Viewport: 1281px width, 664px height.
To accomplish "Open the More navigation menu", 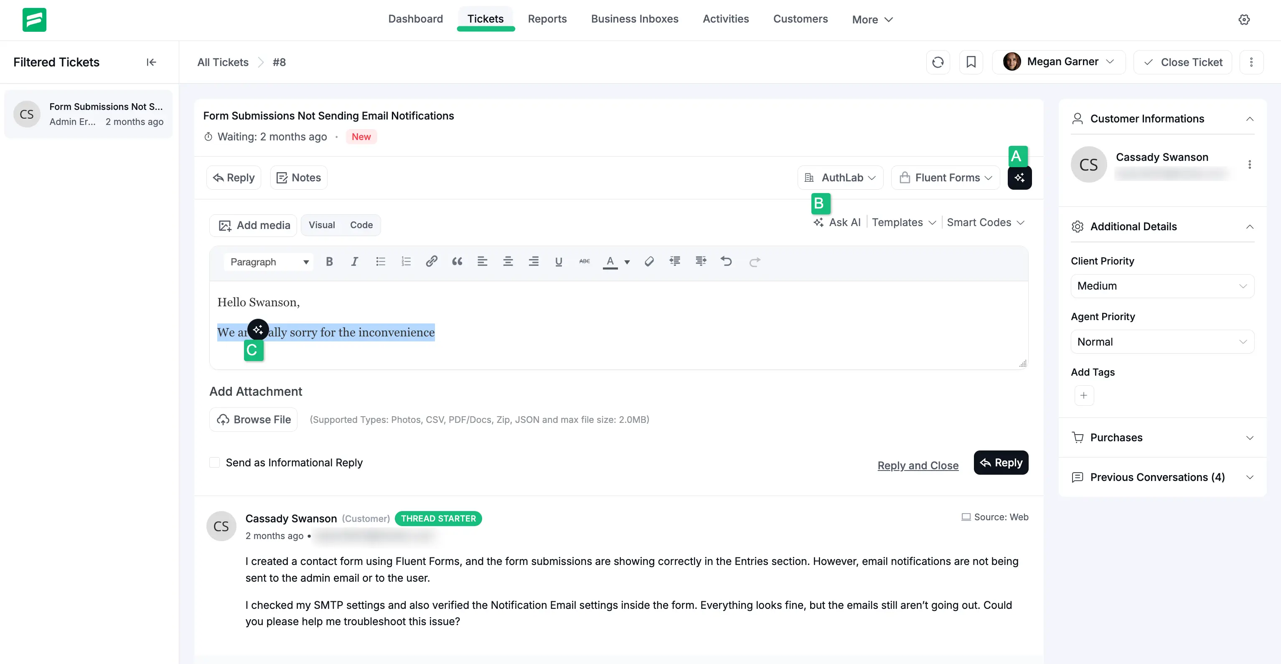I will [872, 20].
